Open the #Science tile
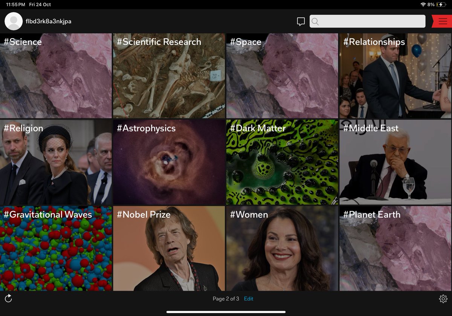Viewport: 452px width, 316px height. [x=56, y=76]
